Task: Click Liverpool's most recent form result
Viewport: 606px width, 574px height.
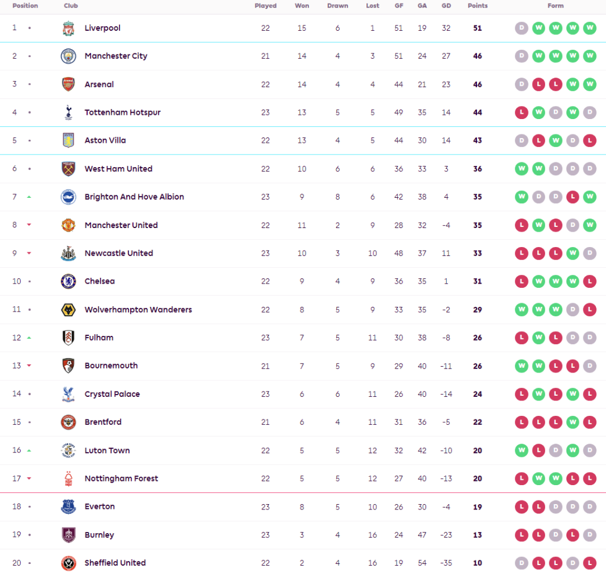Action: pos(589,28)
